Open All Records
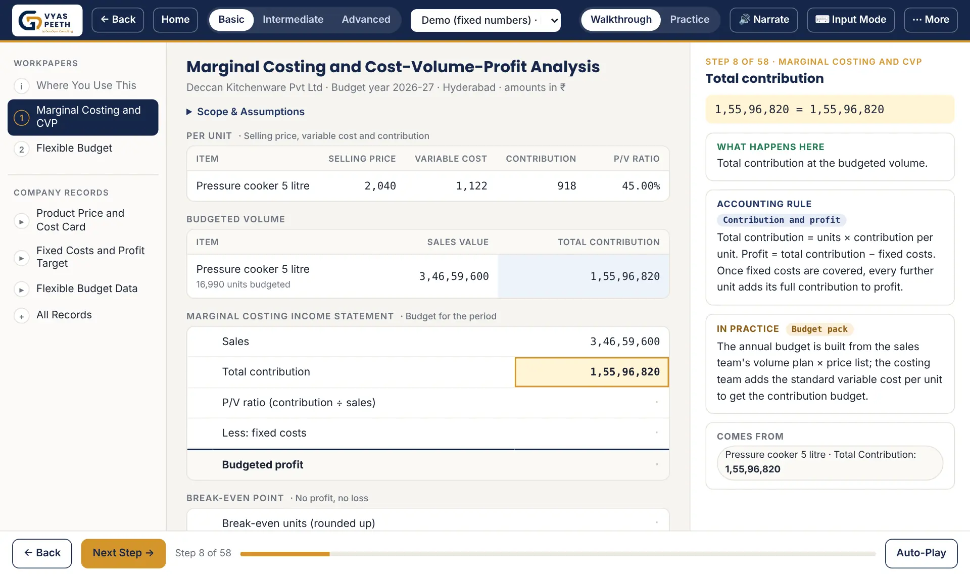The height and width of the screenshot is (576, 970). 83,315
